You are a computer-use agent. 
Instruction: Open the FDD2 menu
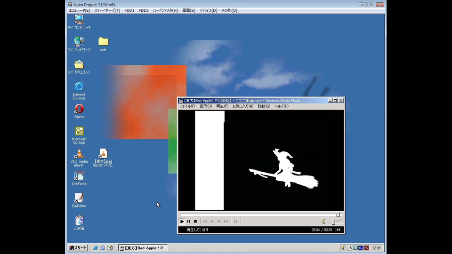(x=144, y=10)
